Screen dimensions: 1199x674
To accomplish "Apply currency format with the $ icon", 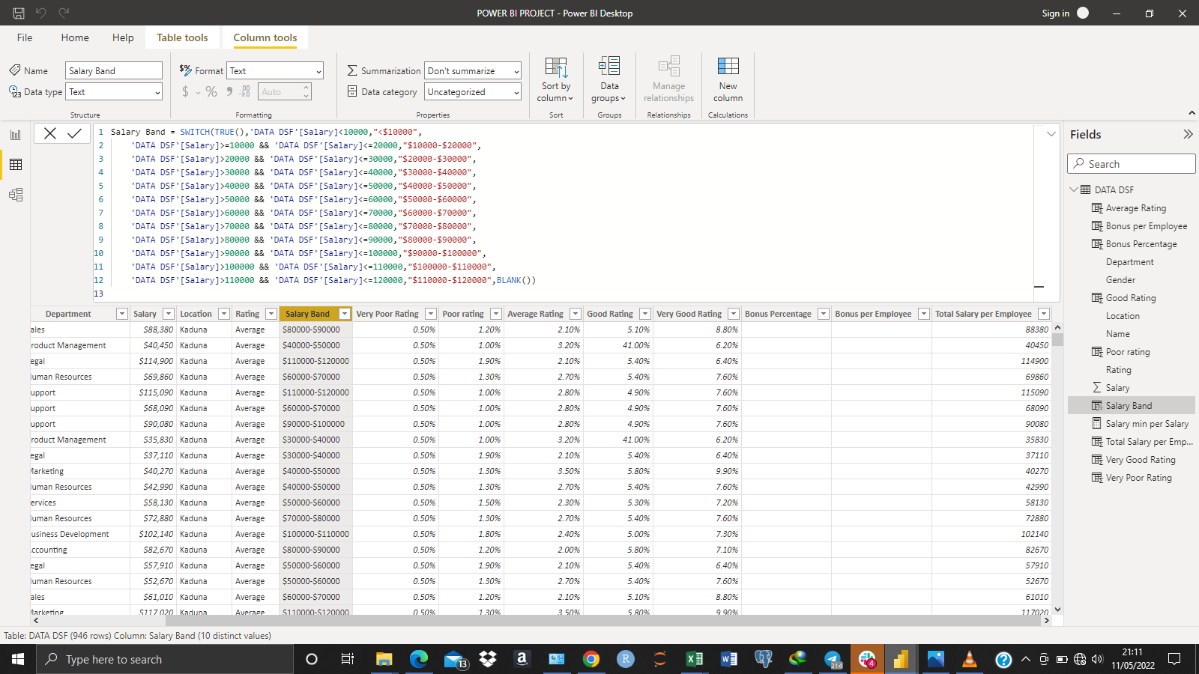I will 184,91.
